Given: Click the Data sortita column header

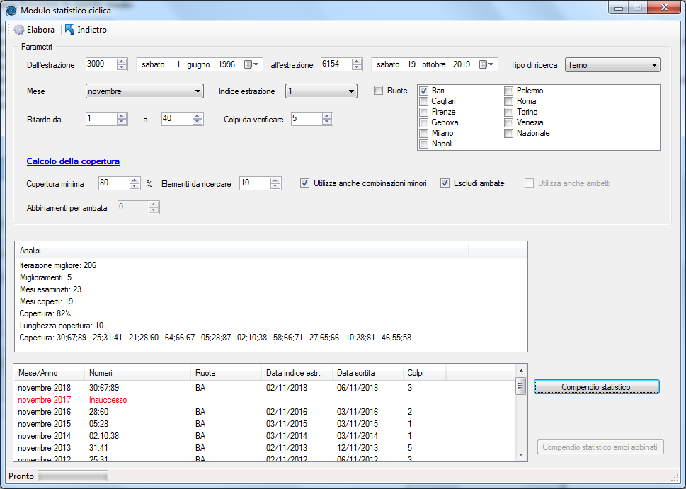Looking at the screenshot, I should (368, 373).
